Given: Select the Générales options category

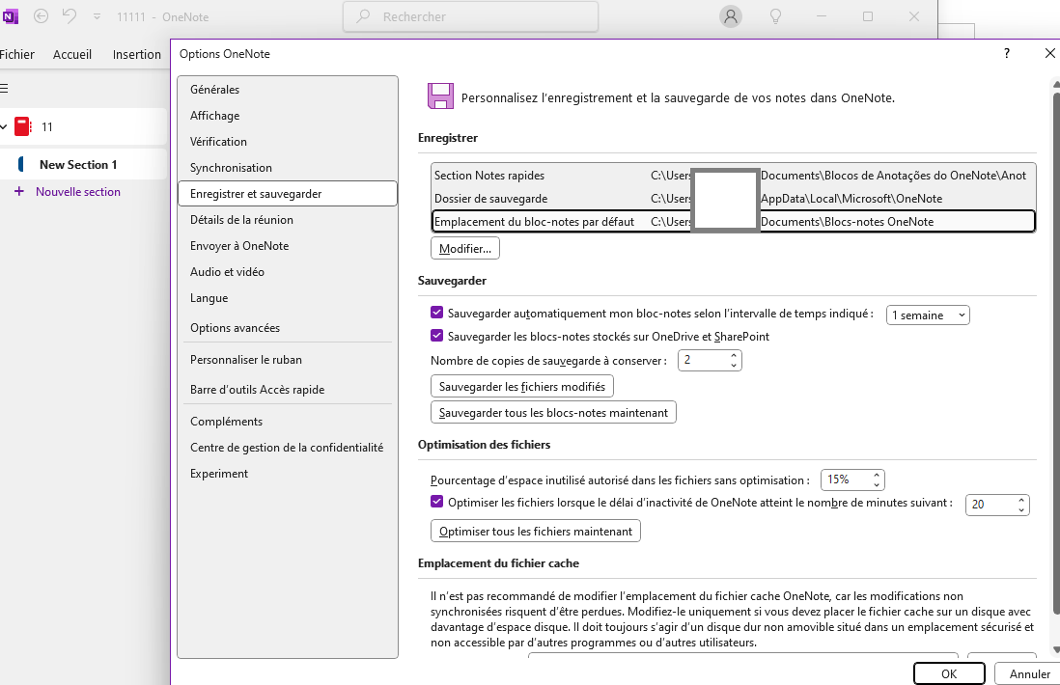Looking at the screenshot, I should 288,90.
